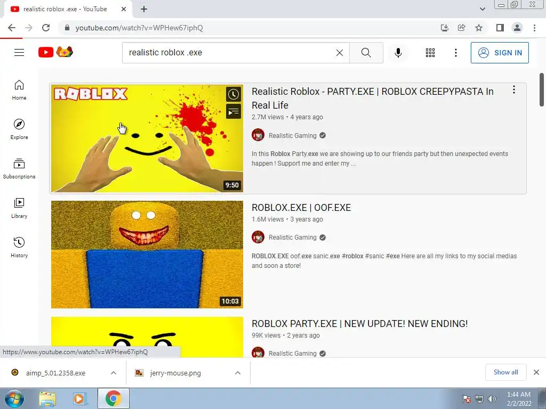Viewport: 546px width, 409px height.
Task: Open Chrome profile icon
Action: coord(517,28)
